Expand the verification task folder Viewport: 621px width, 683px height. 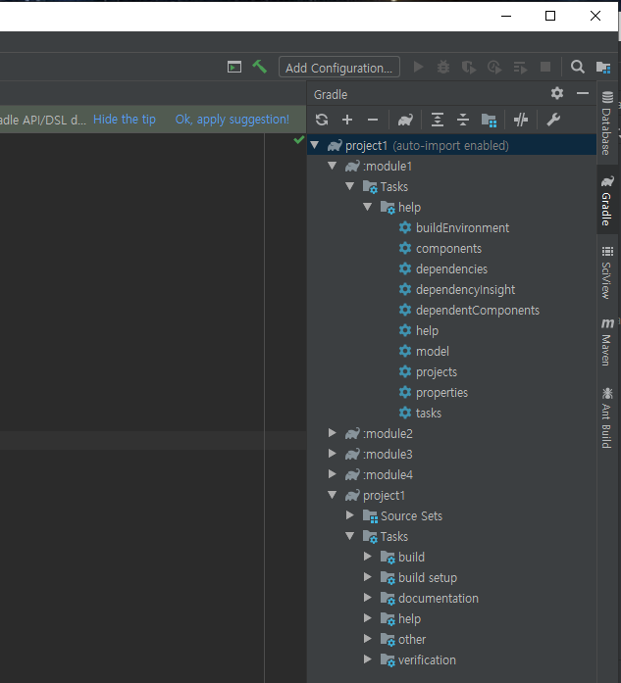click(368, 659)
